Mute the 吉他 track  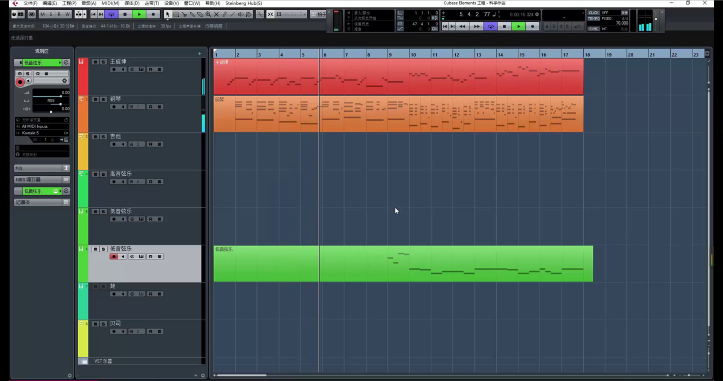[x=95, y=137]
